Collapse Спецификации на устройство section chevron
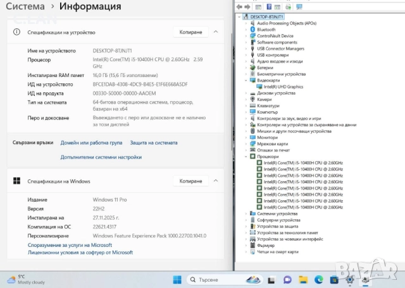405x288 pixels. [x=216, y=32]
